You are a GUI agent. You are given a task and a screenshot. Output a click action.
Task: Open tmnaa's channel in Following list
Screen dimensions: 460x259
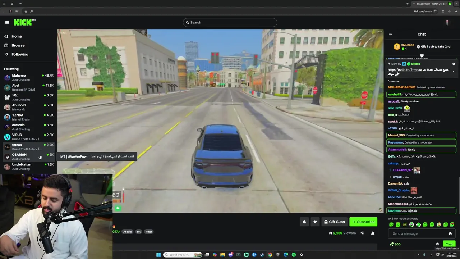(x=29, y=147)
